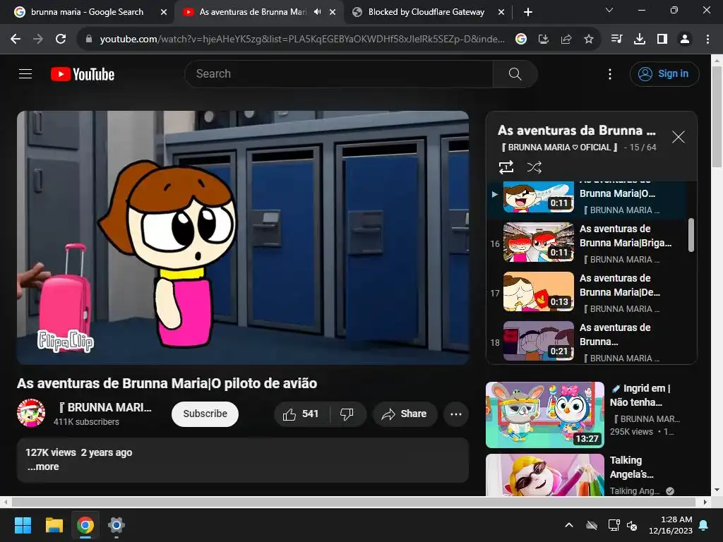Close the playlist panel
The height and width of the screenshot is (542, 723).
click(x=679, y=137)
